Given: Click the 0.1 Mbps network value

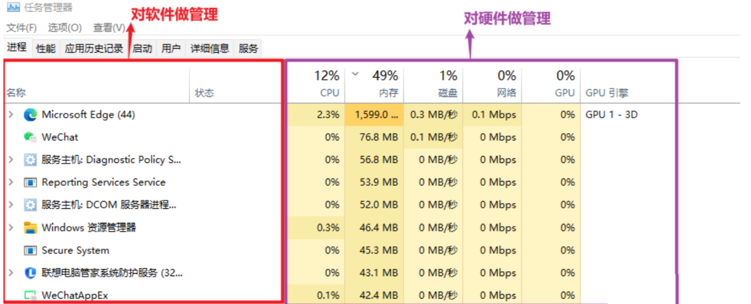Looking at the screenshot, I should tap(494, 115).
